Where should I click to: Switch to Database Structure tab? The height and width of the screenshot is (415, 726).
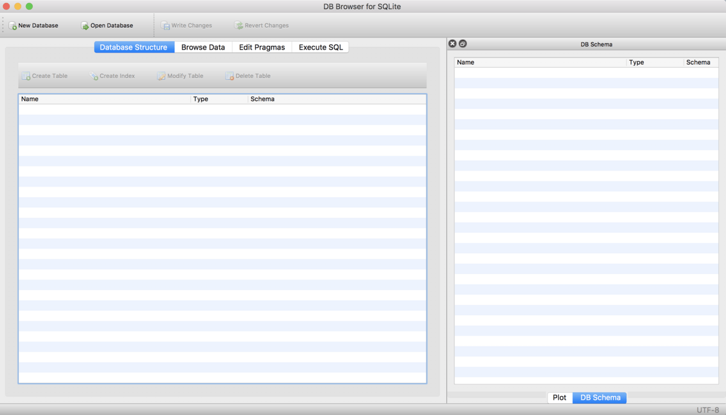click(x=134, y=47)
